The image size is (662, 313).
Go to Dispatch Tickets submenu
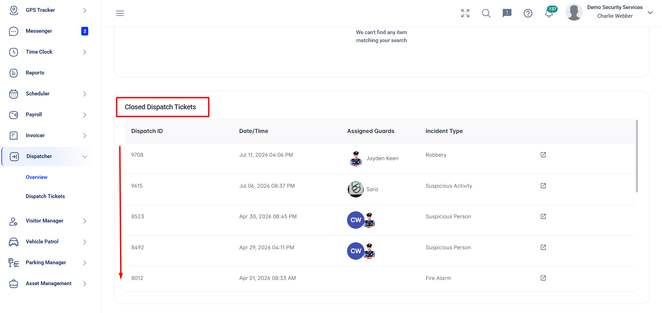pyautogui.click(x=45, y=196)
